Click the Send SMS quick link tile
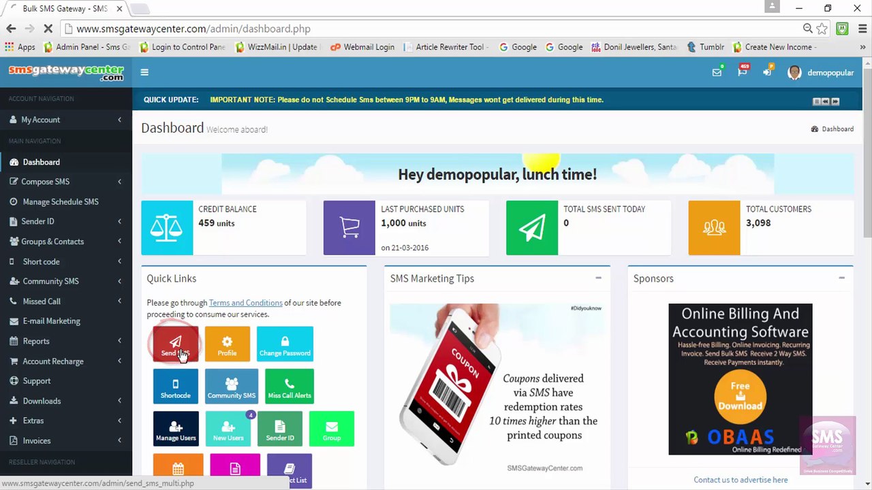This screenshot has width=872, height=490. tap(176, 344)
